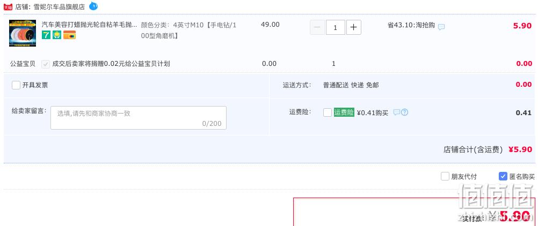Open the 汽车美容打蜡抛光轮 product title link

tap(89, 25)
